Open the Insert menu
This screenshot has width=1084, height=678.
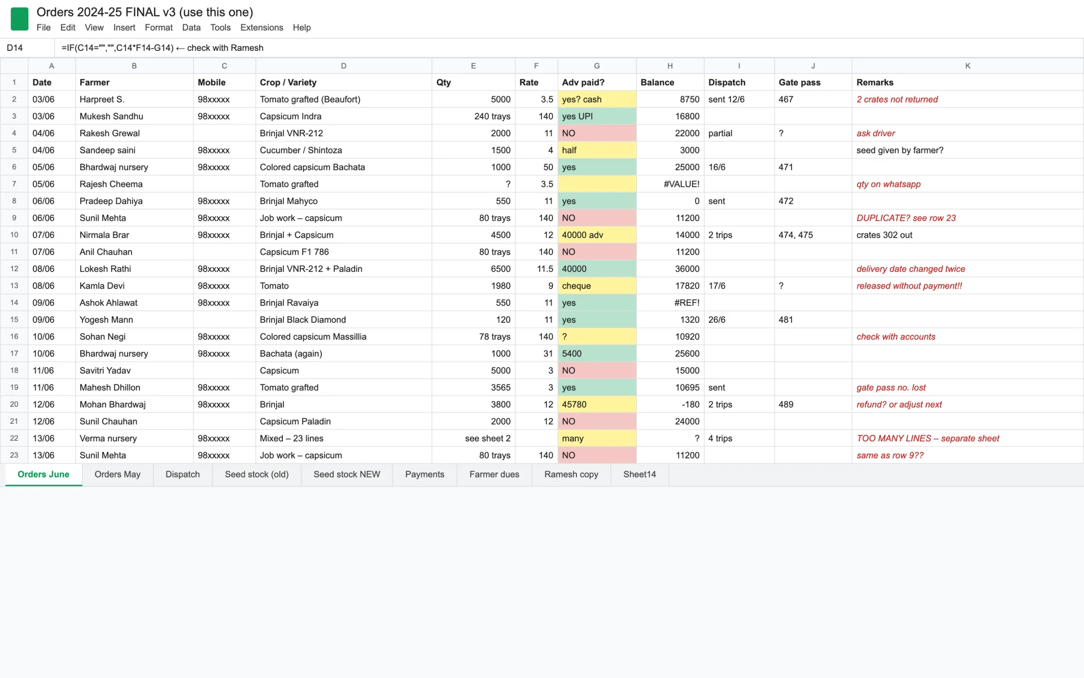click(x=124, y=28)
